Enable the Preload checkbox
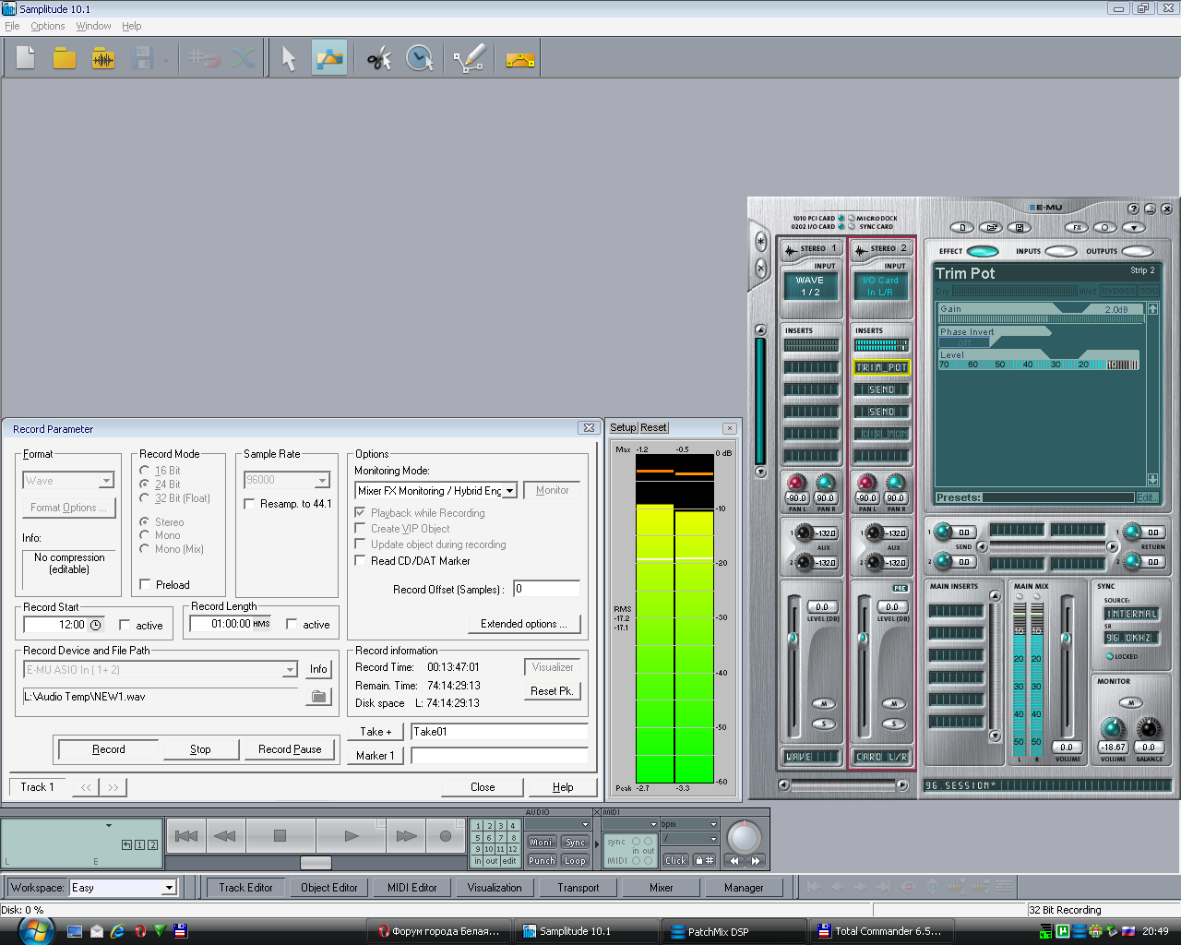1181x945 pixels. (145, 584)
